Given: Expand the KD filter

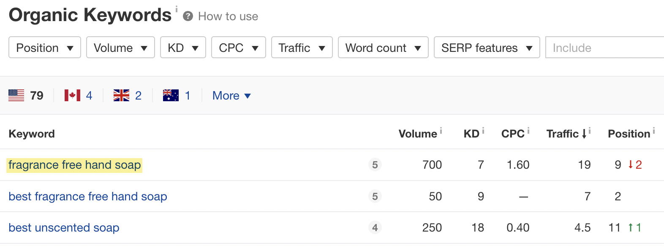Looking at the screenshot, I should (182, 48).
